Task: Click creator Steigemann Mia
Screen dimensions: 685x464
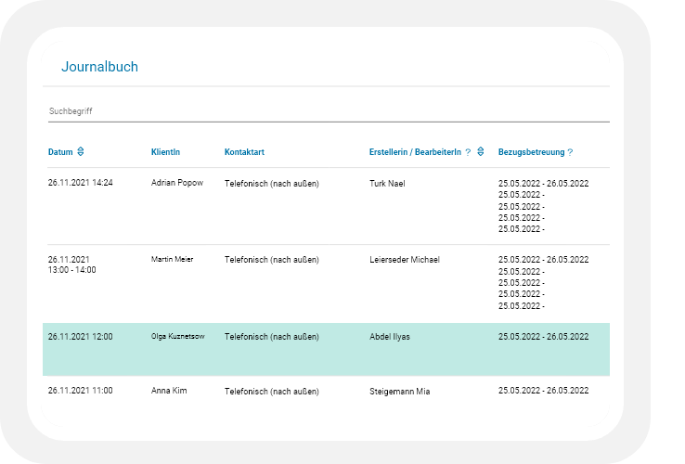Action: [x=400, y=392]
